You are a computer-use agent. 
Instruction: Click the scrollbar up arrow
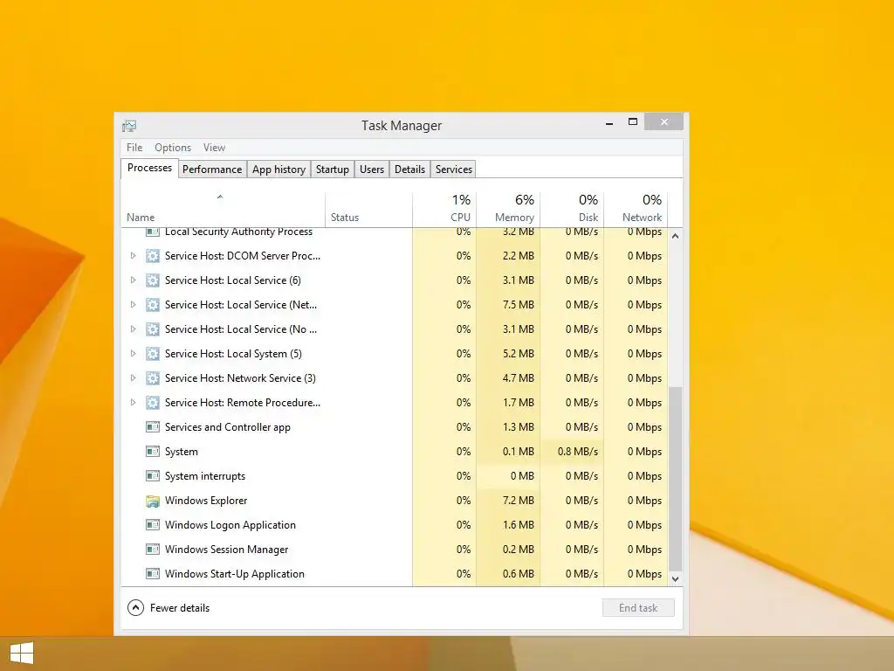[x=675, y=236]
